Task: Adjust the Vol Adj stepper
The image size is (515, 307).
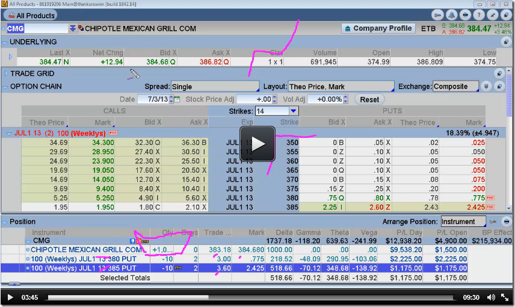Action: (345, 99)
